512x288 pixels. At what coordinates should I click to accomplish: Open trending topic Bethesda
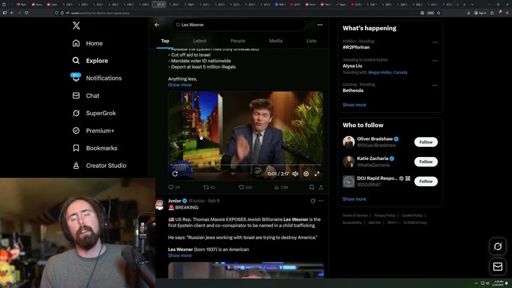click(x=353, y=90)
